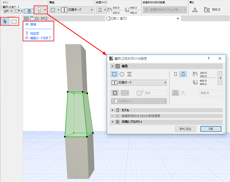This screenshot has height=182, width=230.
Task: Toggle the percentage length icon in dialog
Action: pyautogui.click(x=183, y=93)
